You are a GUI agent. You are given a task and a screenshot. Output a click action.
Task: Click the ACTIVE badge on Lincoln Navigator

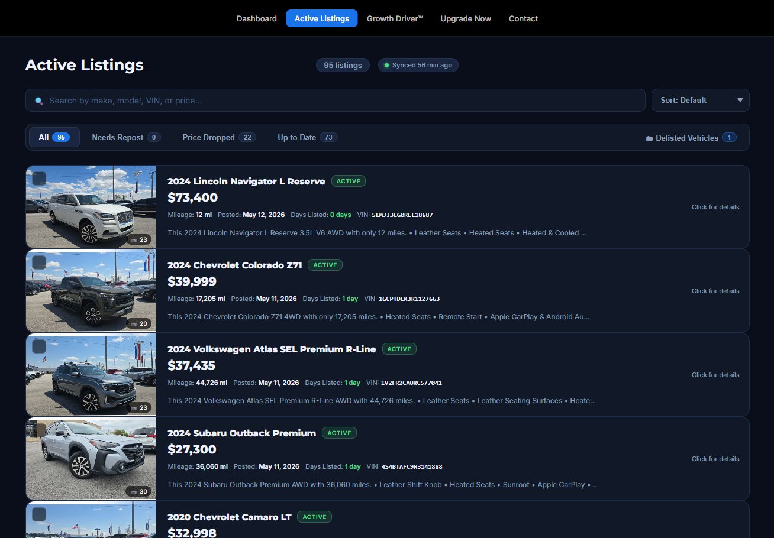tap(349, 181)
